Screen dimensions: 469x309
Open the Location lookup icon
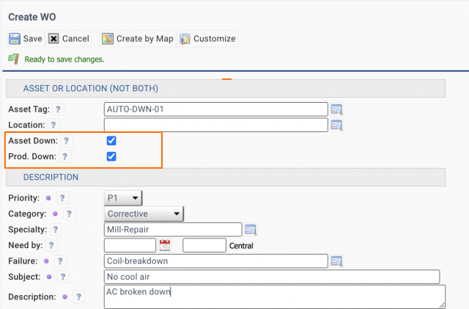[336, 126]
